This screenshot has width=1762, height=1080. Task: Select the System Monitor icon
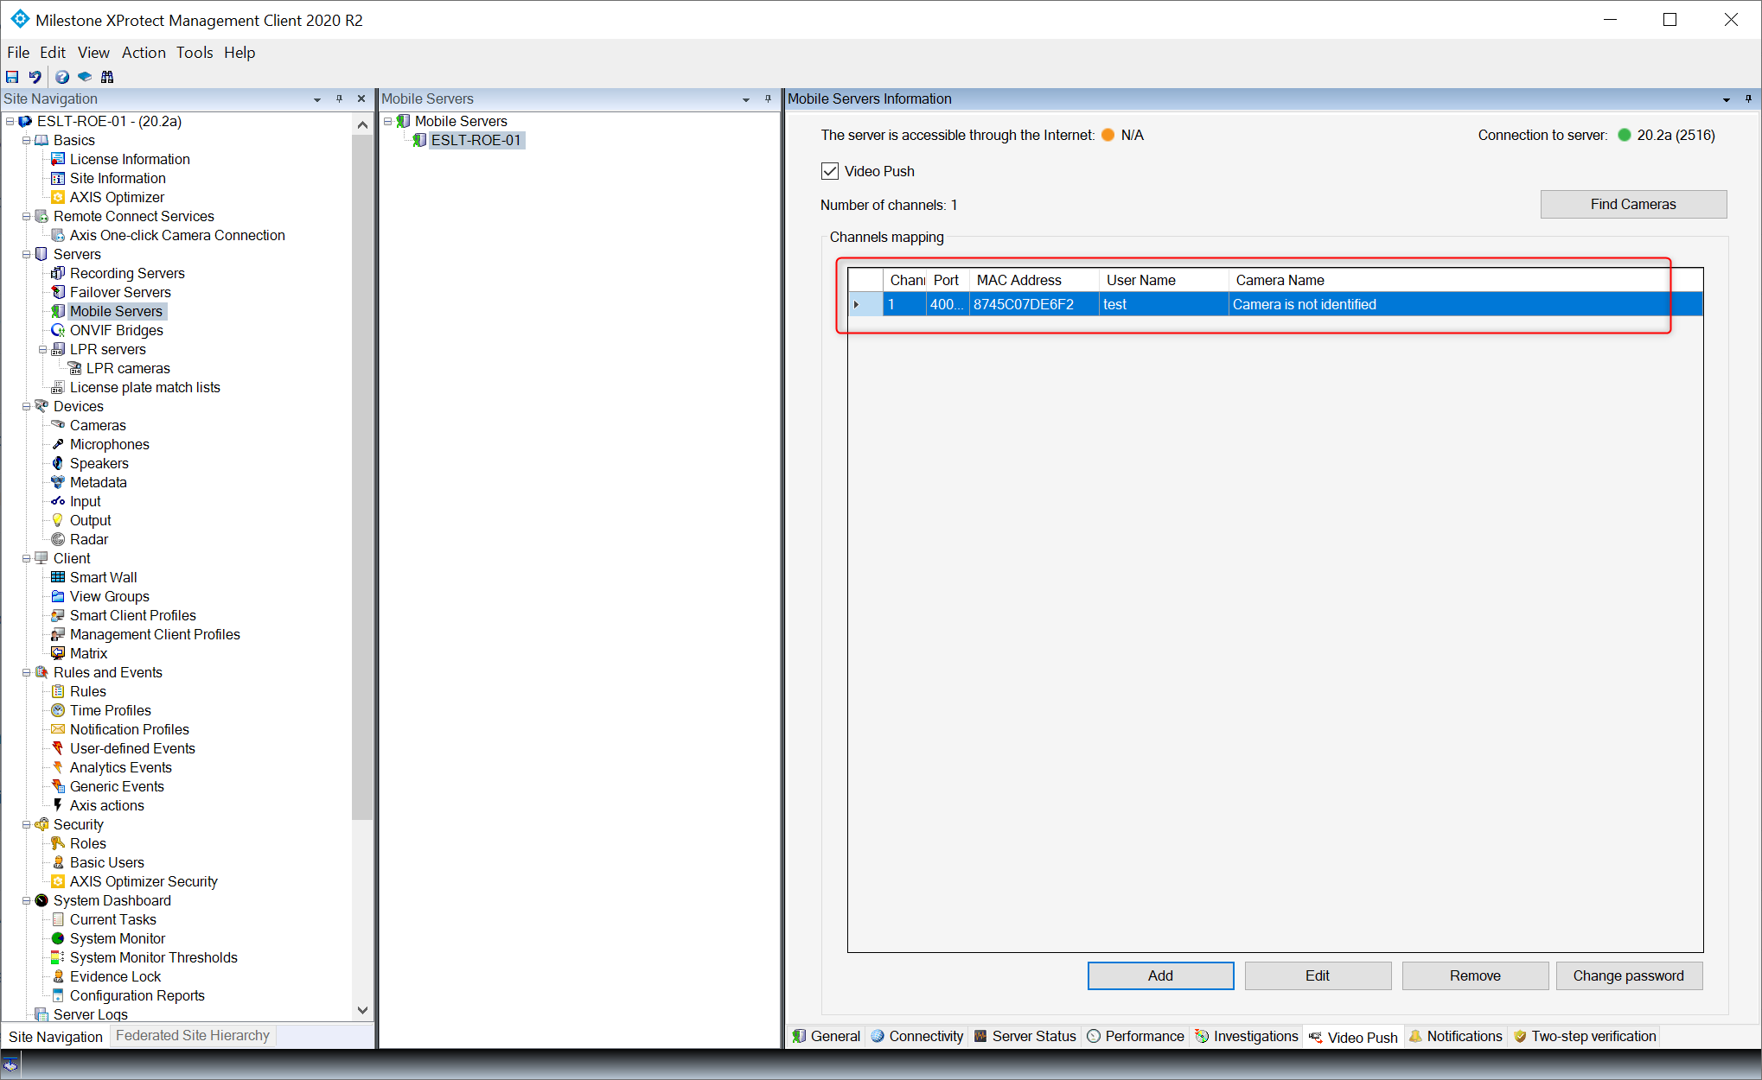[58, 938]
